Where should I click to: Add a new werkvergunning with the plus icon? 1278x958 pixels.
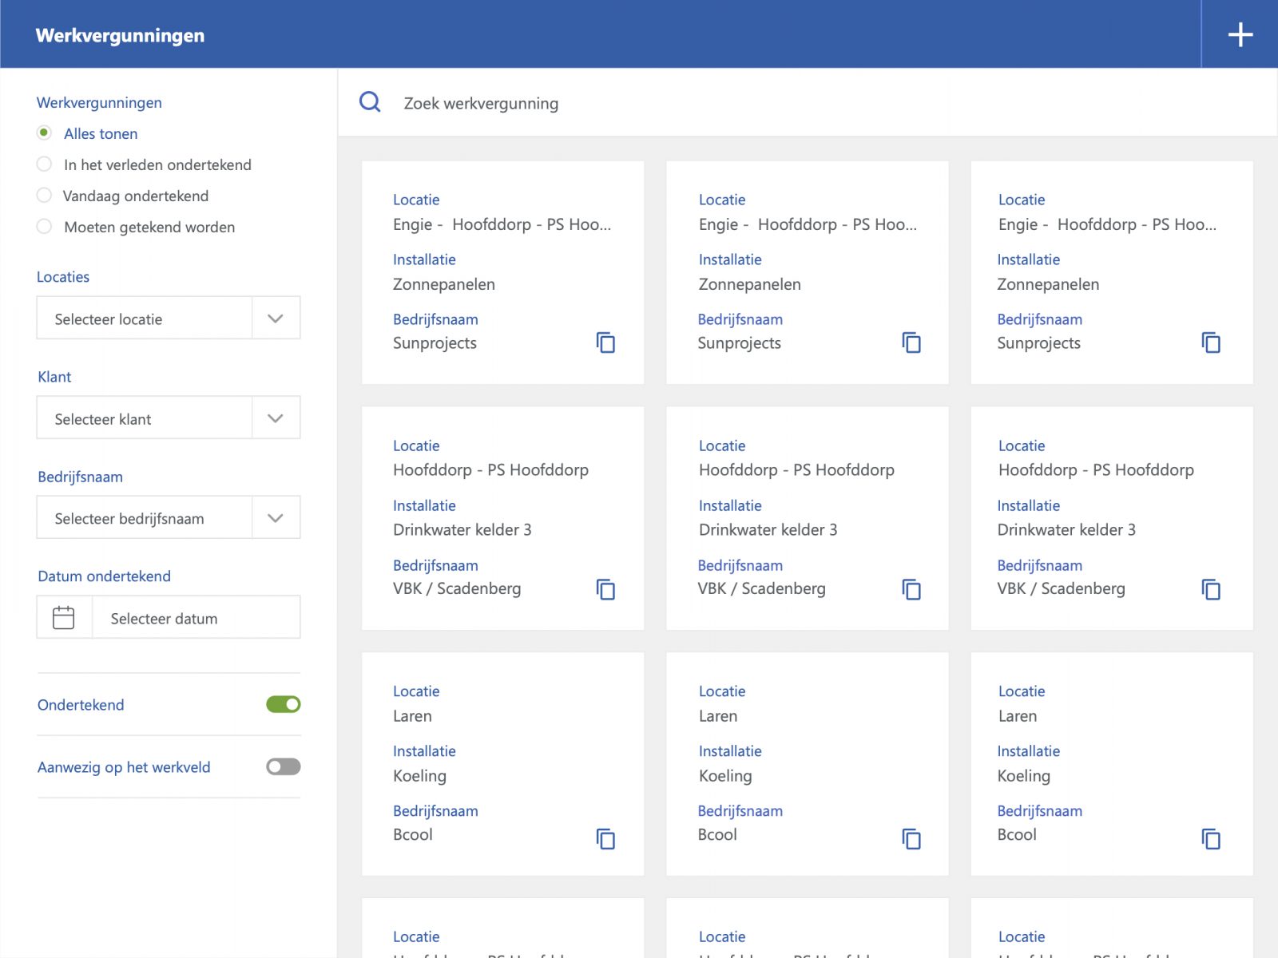pos(1240,34)
